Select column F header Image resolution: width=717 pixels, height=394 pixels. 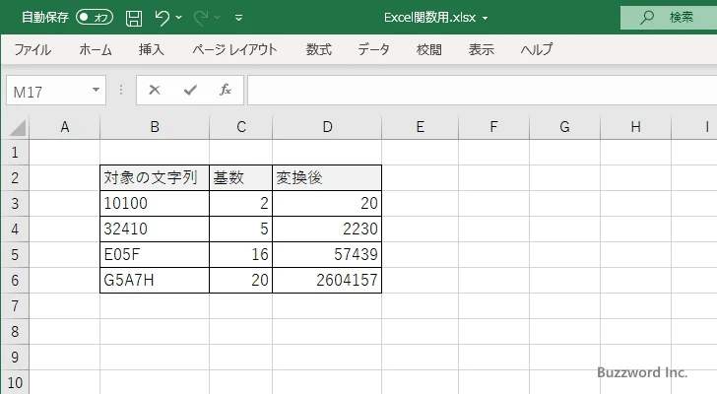pyautogui.click(x=493, y=127)
